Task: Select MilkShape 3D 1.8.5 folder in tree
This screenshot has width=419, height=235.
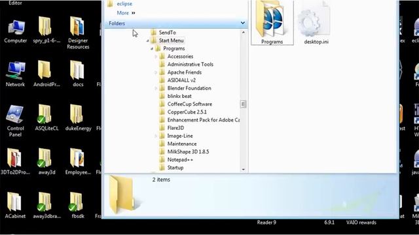Action: 188,152
